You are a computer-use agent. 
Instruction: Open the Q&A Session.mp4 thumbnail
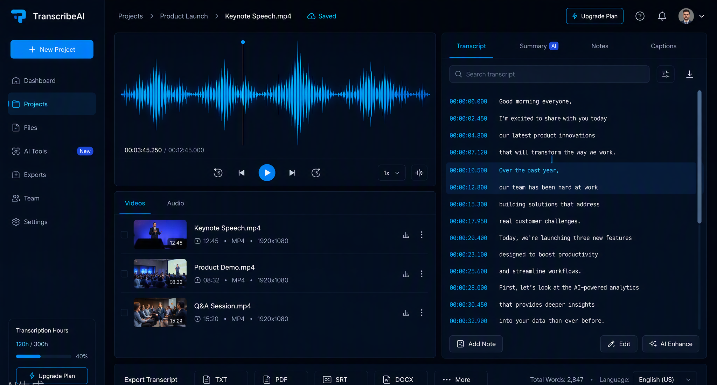click(160, 312)
